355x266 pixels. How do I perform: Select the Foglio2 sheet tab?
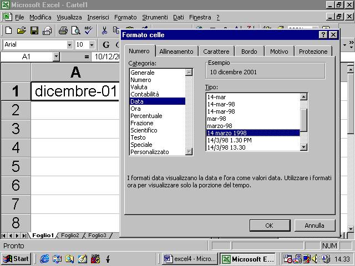(x=70, y=236)
